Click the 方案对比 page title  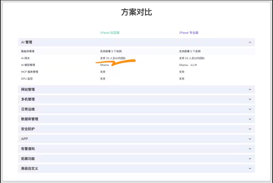[x=136, y=12]
